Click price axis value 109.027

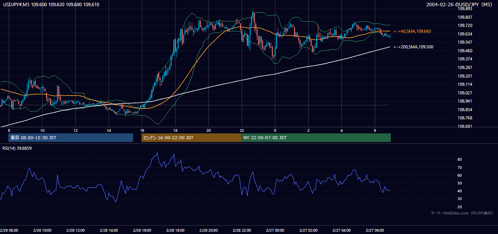coord(465,93)
